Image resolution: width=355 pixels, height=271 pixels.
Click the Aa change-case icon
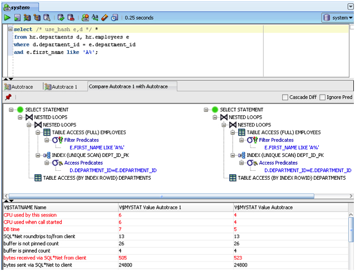pyautogui.click(x=95, y=18)
